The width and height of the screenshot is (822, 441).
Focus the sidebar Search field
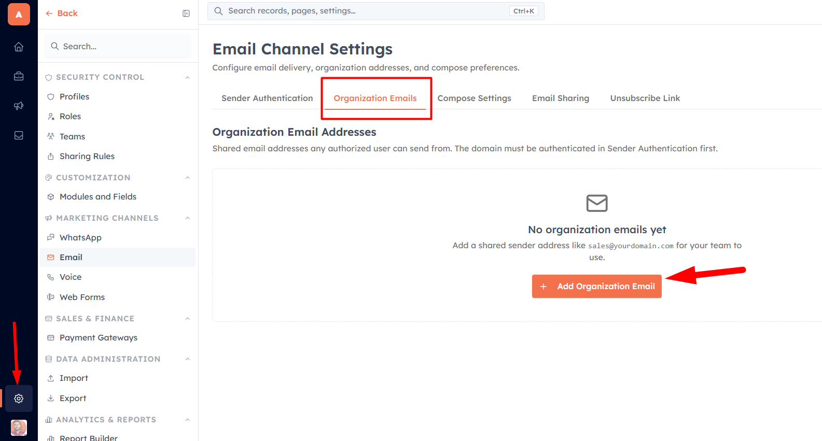[x=118, y=46]
